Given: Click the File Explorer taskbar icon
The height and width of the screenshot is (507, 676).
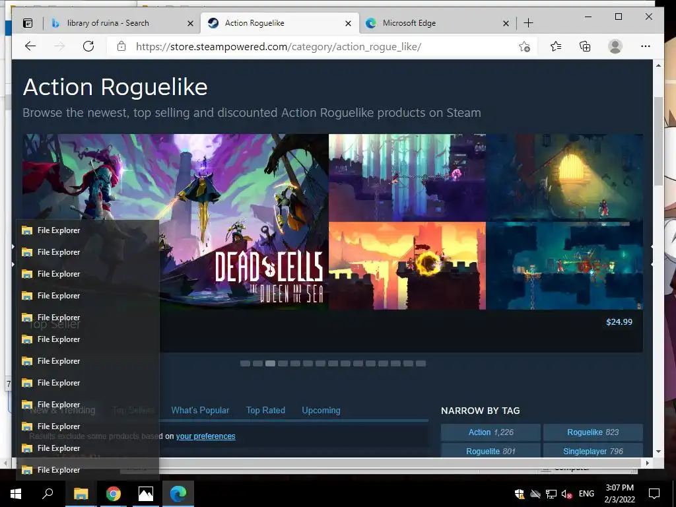Looking at the screenshot, I should pyautogui.click(x=81, y=494).
